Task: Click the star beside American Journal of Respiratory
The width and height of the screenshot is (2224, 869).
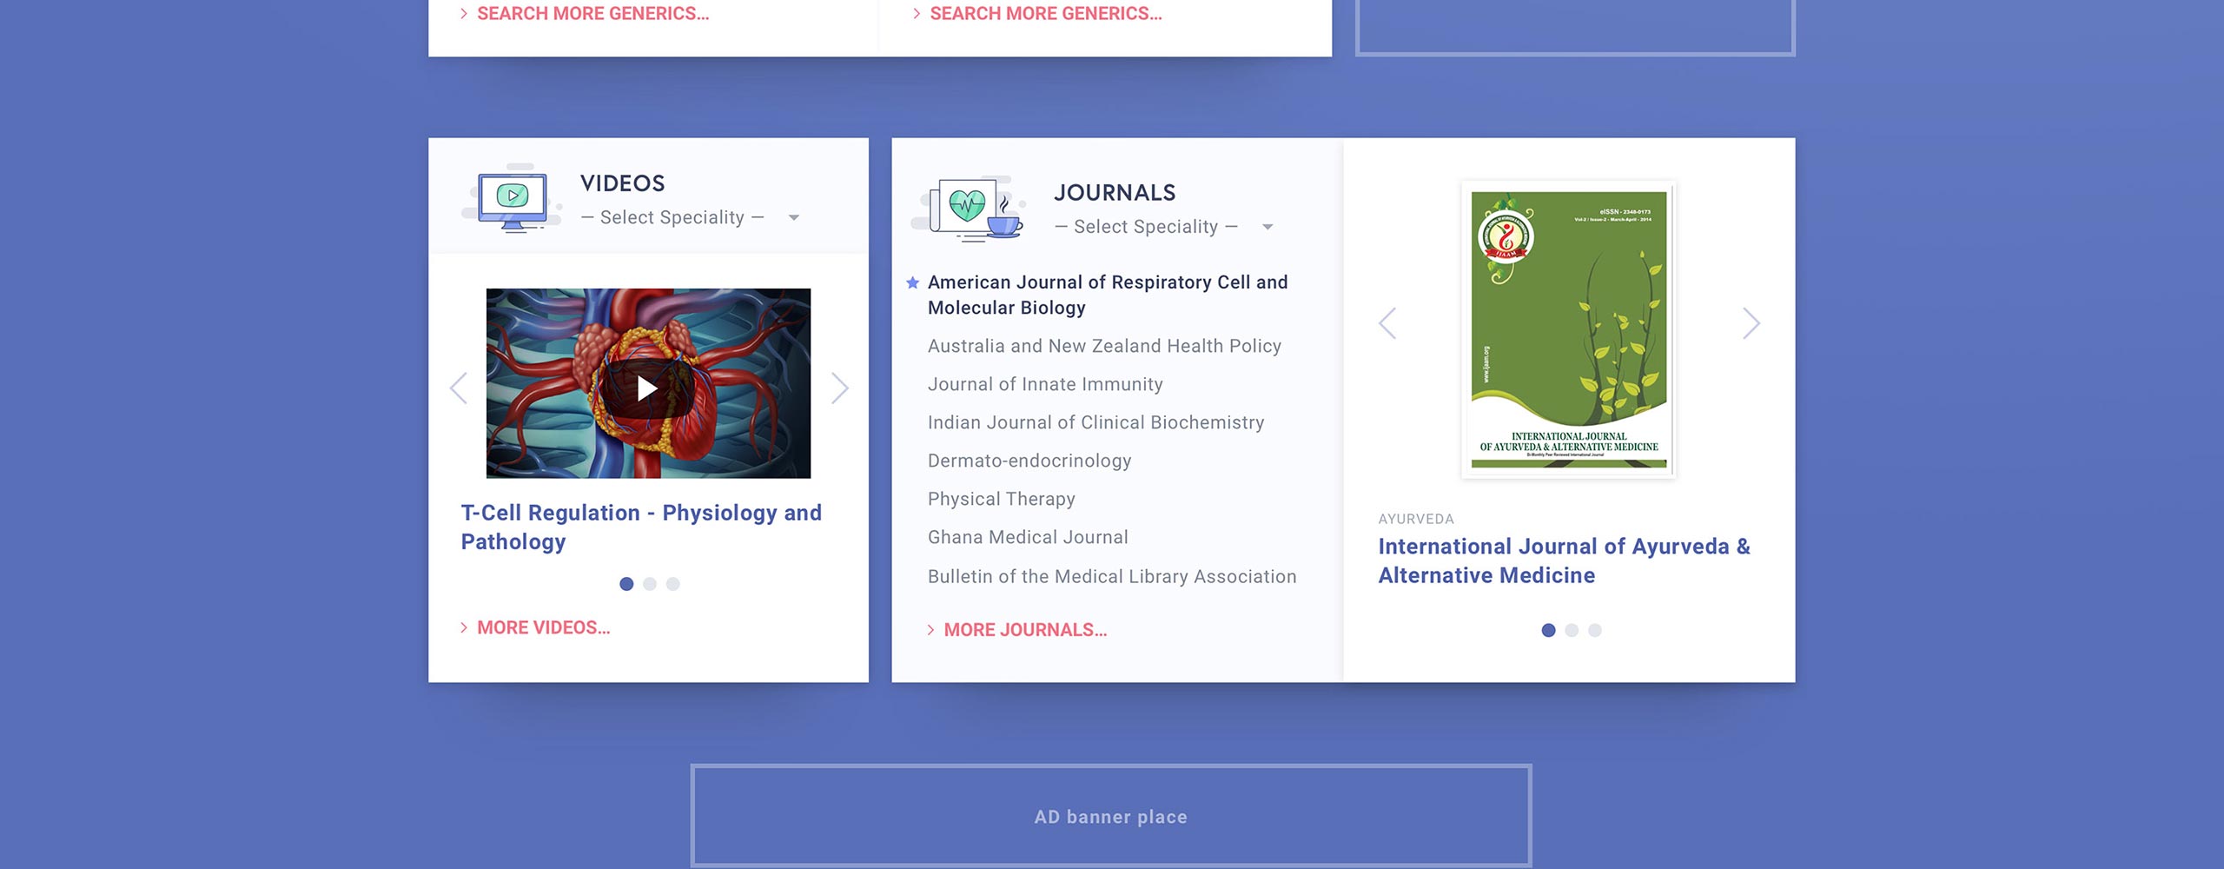Action: pos(912,282)
